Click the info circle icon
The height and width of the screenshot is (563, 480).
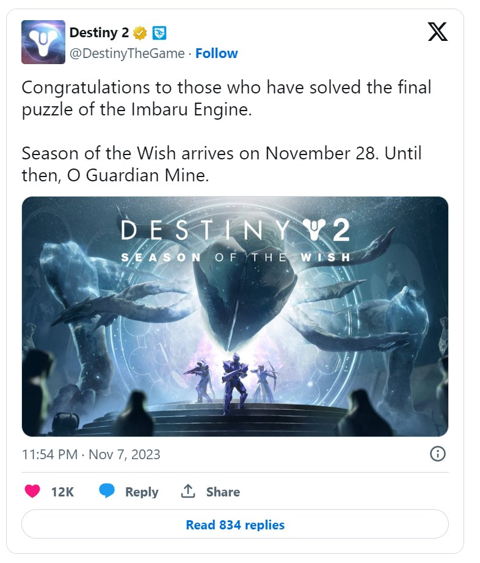[x=438, y=454]
